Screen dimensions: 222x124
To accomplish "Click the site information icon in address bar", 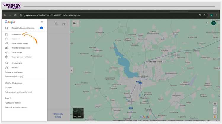I will [21, 15].
